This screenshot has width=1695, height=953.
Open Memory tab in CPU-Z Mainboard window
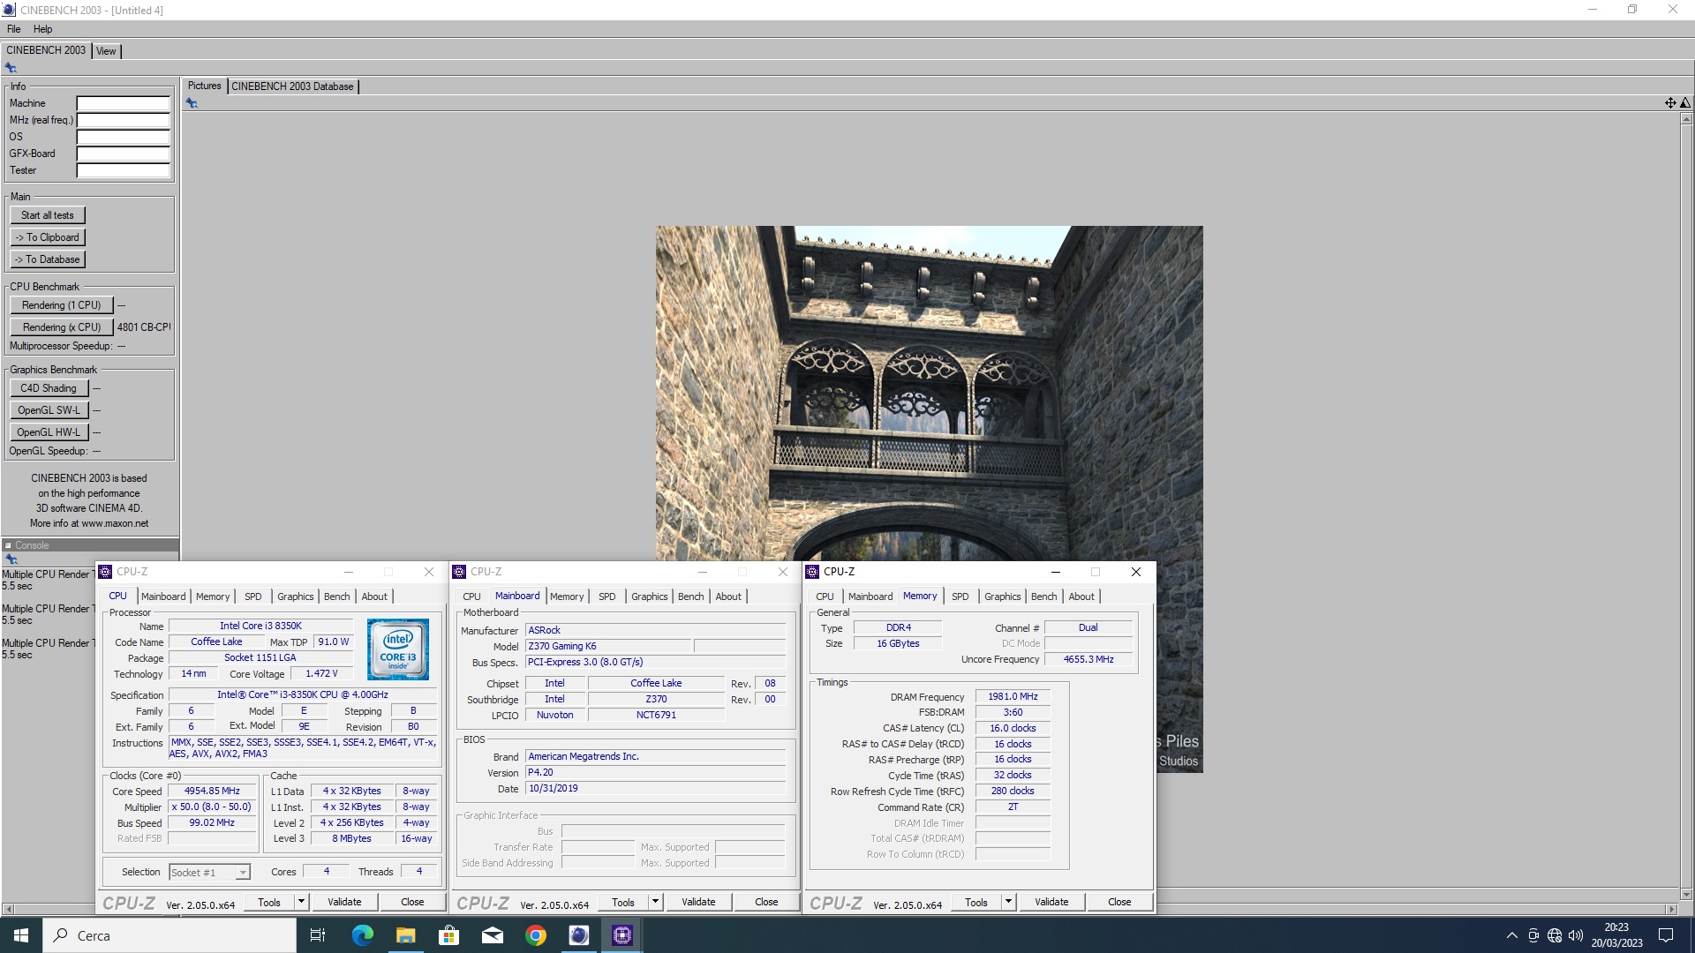point(567,597)
